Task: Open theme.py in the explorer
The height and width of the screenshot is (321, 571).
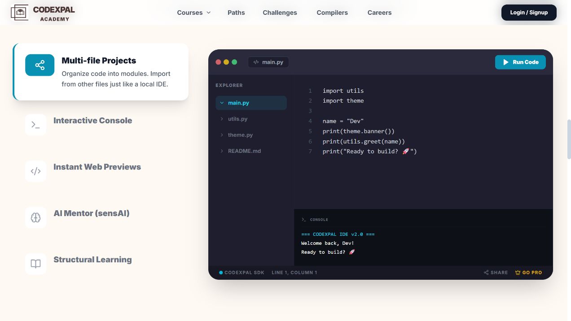Action: pos(251,135)
